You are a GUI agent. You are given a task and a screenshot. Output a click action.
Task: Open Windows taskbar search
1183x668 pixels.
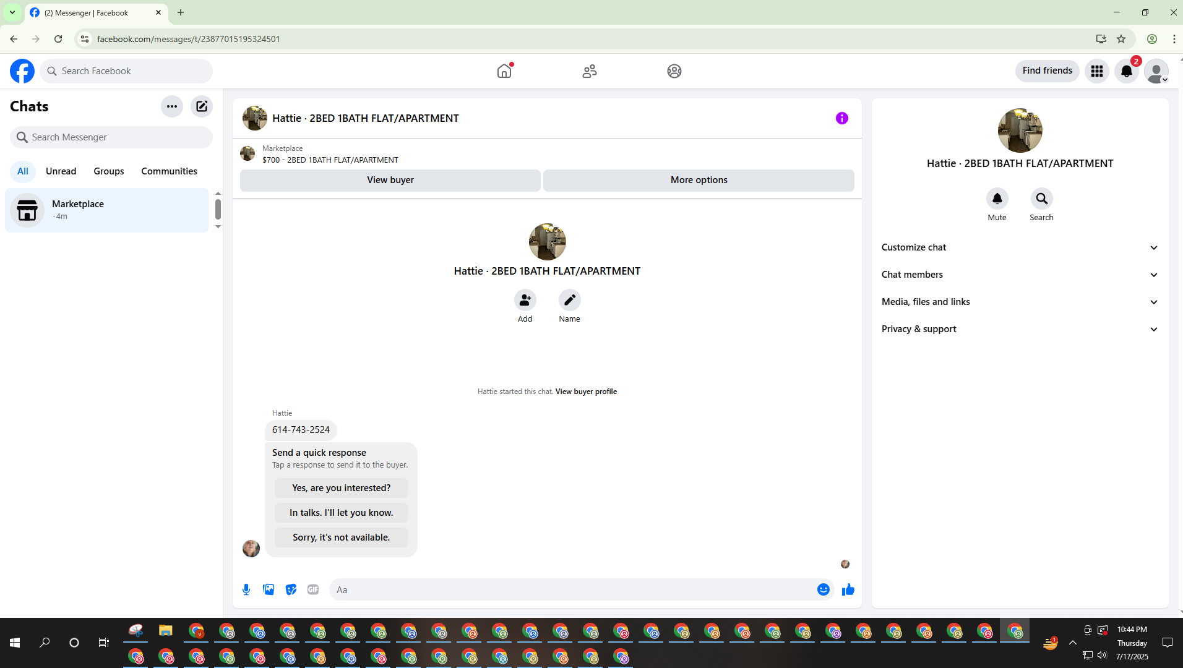point(45,643)
